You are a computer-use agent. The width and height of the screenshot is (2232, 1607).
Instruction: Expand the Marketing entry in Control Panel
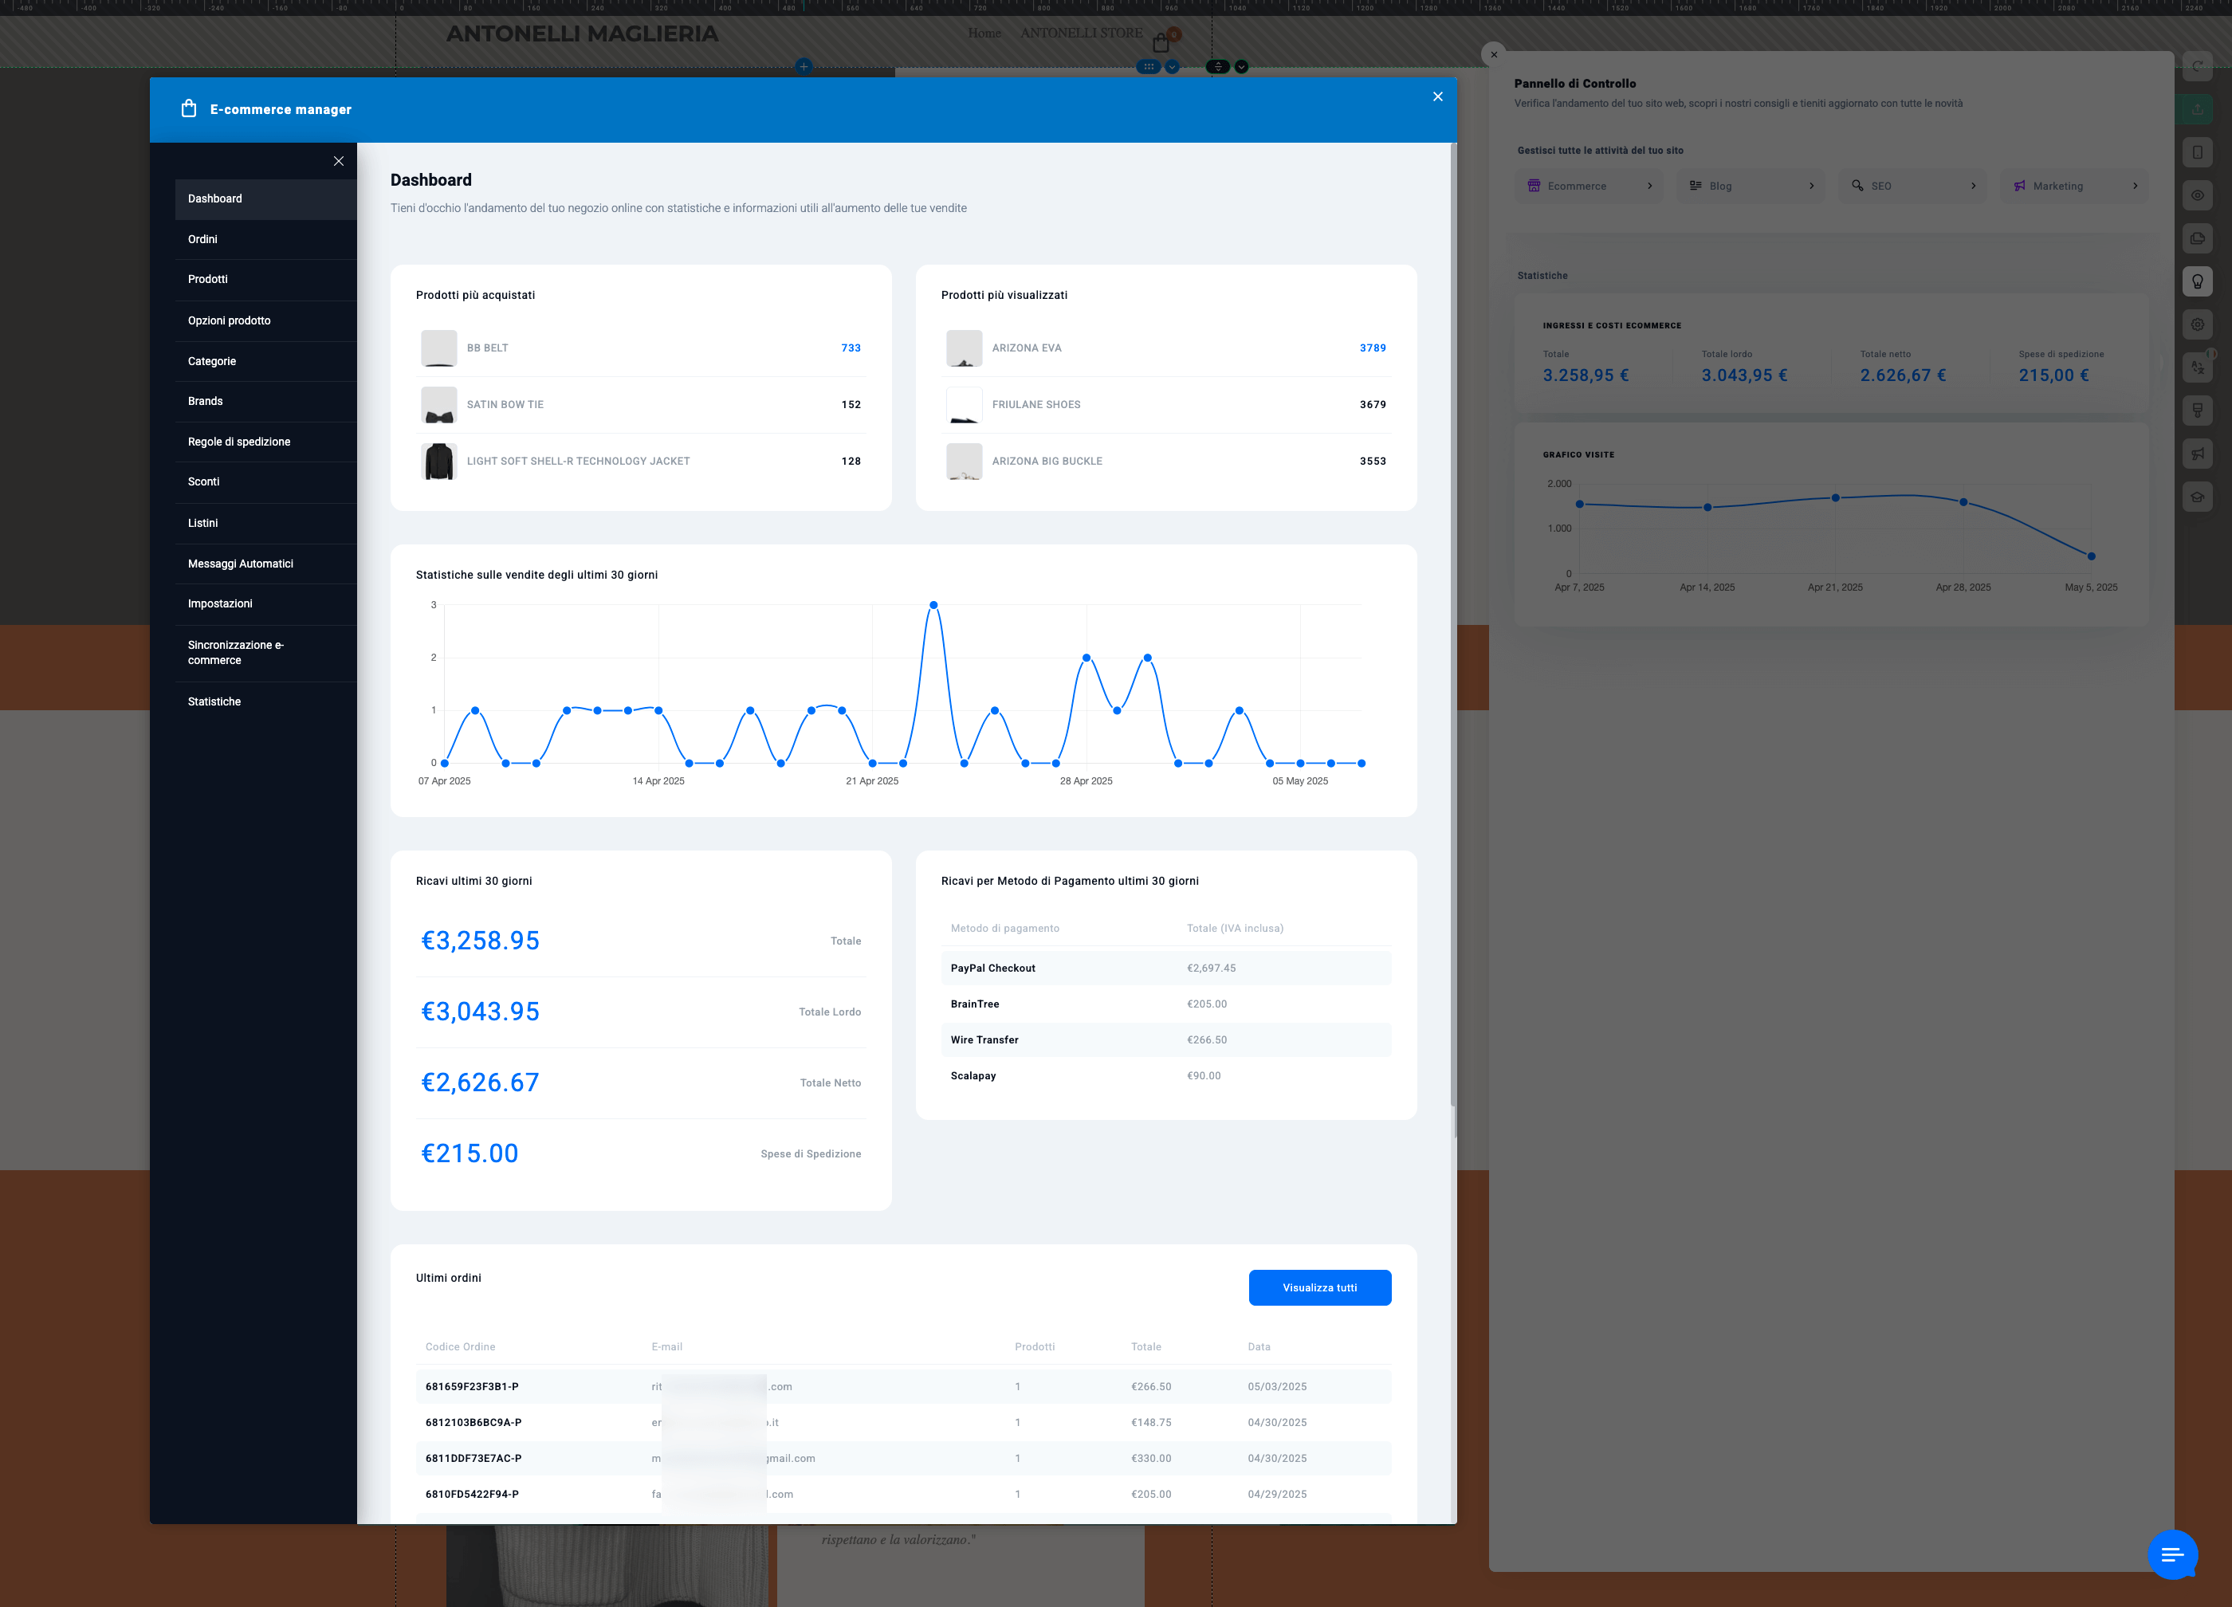[x=2073, y=186]
